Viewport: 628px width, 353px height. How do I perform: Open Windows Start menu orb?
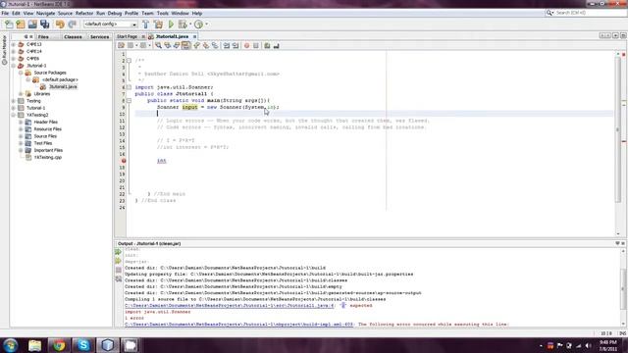(x=10, y=344)
